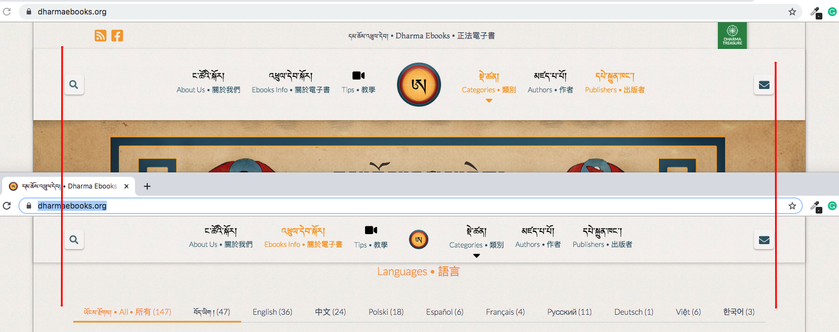Click Tips video camera icon in upper window

[358, 76]
